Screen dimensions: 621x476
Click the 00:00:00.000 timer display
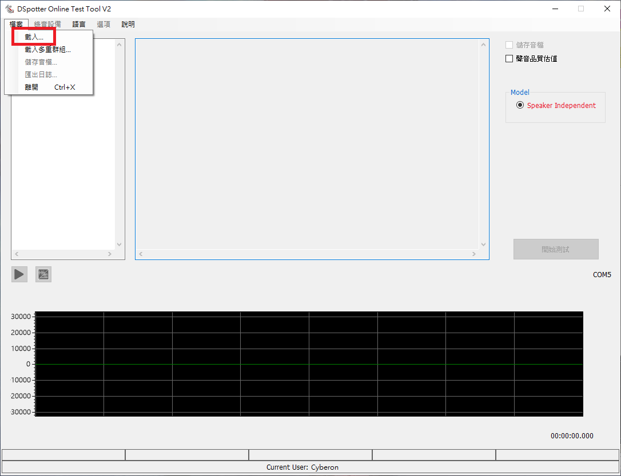click(x=571, y=435)
